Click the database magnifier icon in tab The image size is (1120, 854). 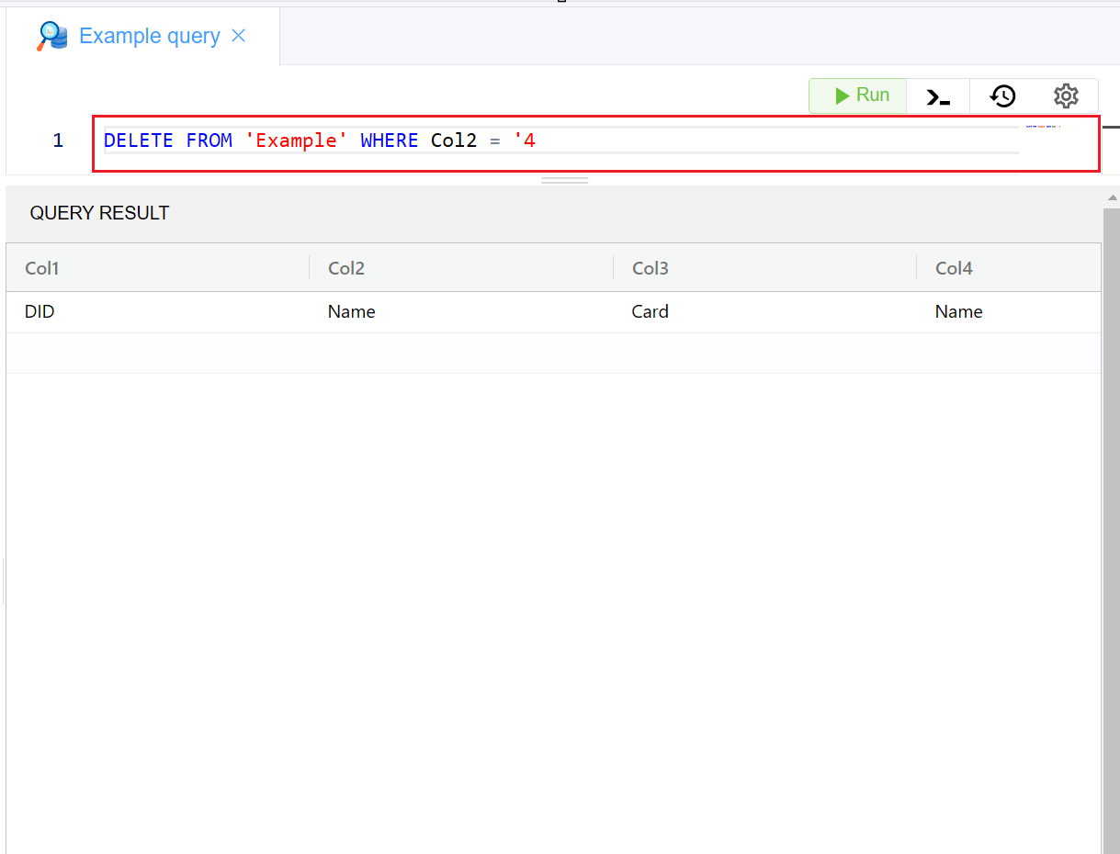pyautogui.click(x=52, y=37)
